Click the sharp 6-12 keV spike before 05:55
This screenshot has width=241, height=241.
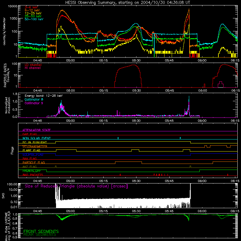[189, 10]
